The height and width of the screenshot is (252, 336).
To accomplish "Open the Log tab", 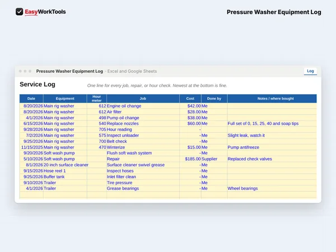I will tap(310, 71).
